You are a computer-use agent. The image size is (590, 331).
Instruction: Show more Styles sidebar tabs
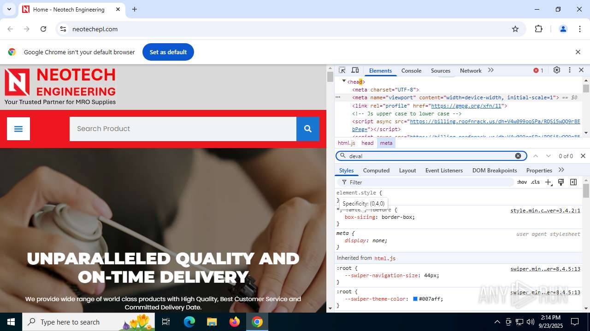[561, 170]
